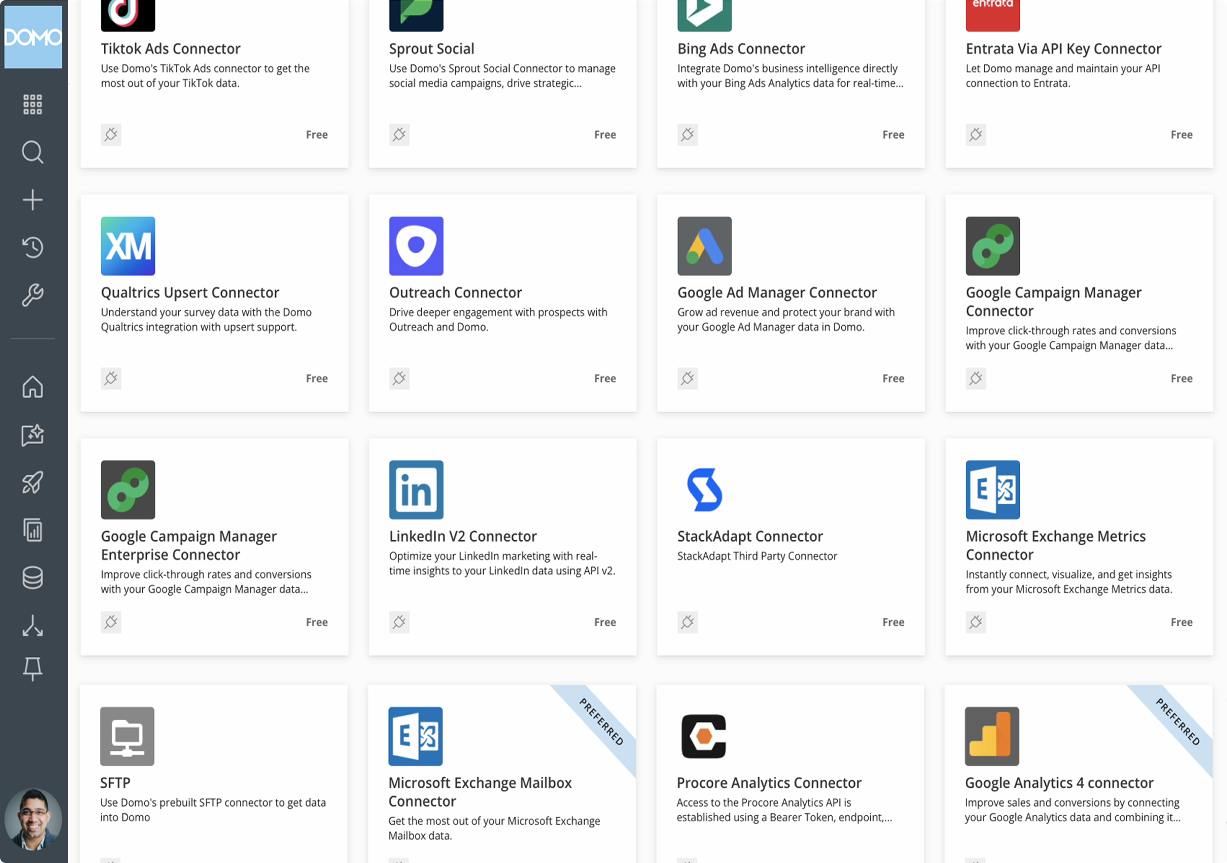Open Outreach Connector title
The height and width of the screenshot is (863, 1227).
[456, 292]
